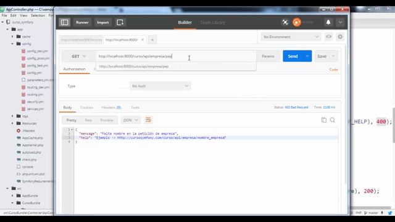Expand the cache folder in the tree

(12, 36)
